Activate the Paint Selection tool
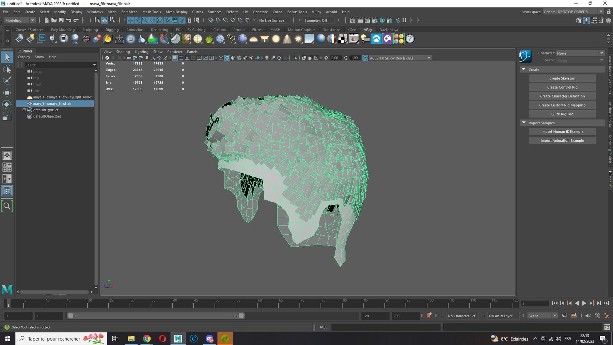The image size is (613, 345). pos(7,81)
